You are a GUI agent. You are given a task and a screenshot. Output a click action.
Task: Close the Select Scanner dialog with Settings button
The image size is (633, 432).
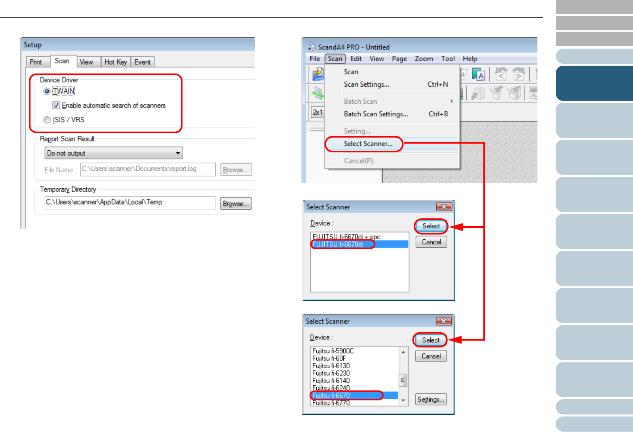pyautogui.click(x=443, y=321)
